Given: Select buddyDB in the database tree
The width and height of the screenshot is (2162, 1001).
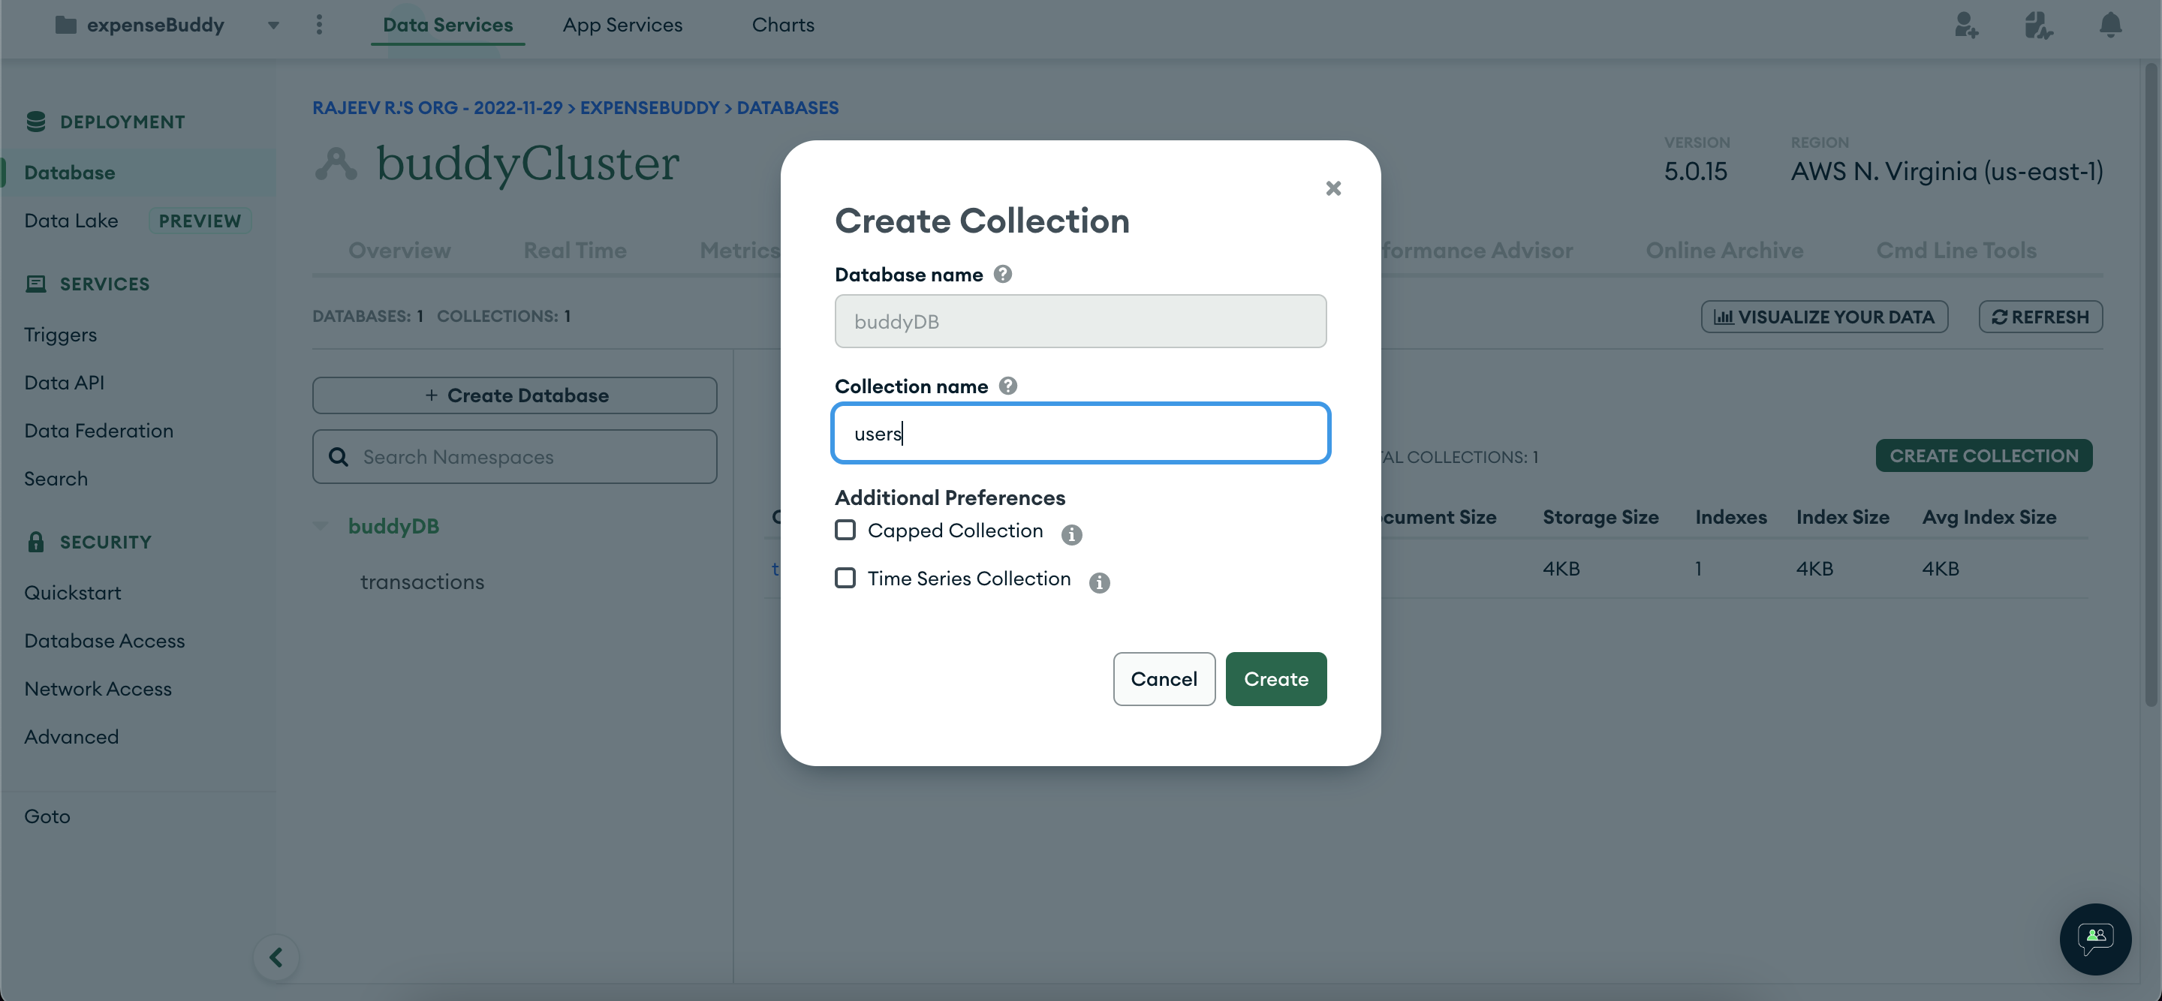Looking at the screenshot, I should point(393,526).
